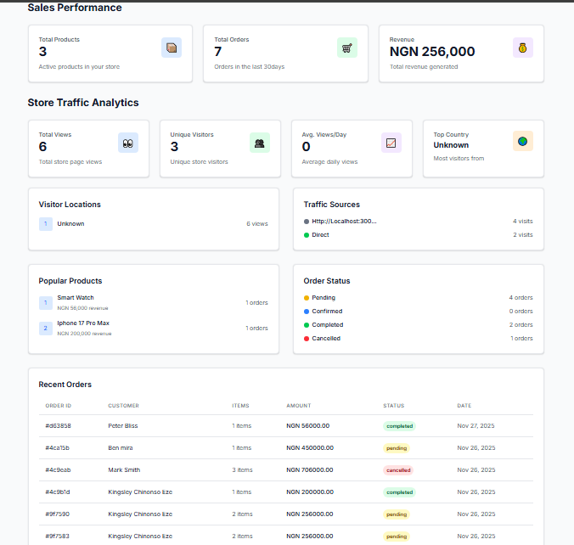Click the shopping cart icon in Total Orders

point(347,48)
